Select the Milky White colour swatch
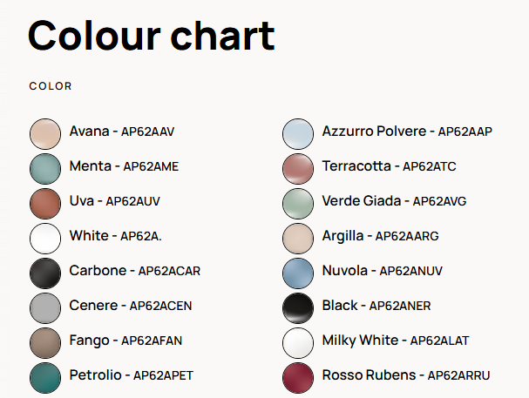 [298, 342]
